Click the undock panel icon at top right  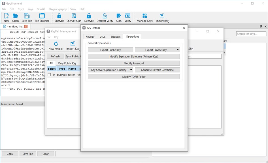[x=261, y=26]
